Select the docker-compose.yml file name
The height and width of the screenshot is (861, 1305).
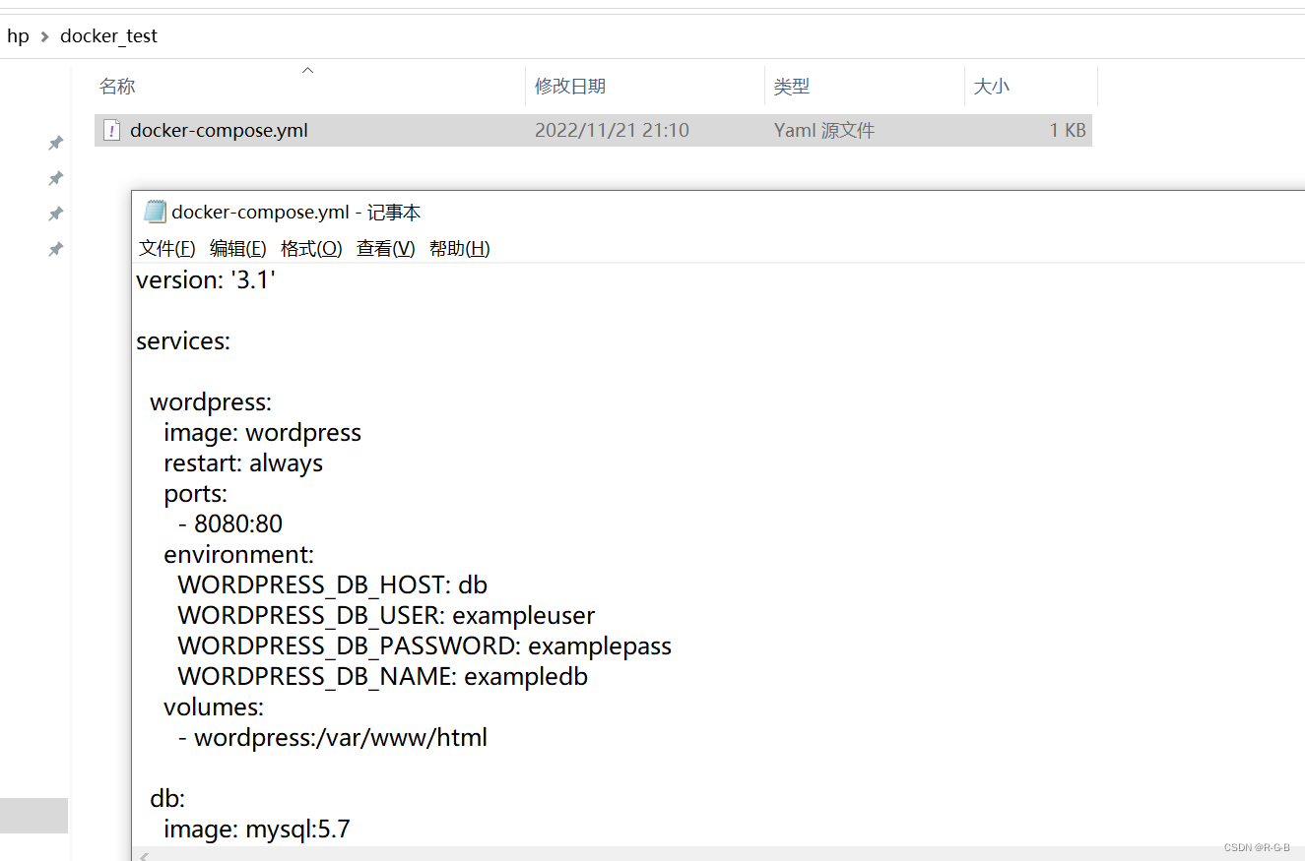219,130
